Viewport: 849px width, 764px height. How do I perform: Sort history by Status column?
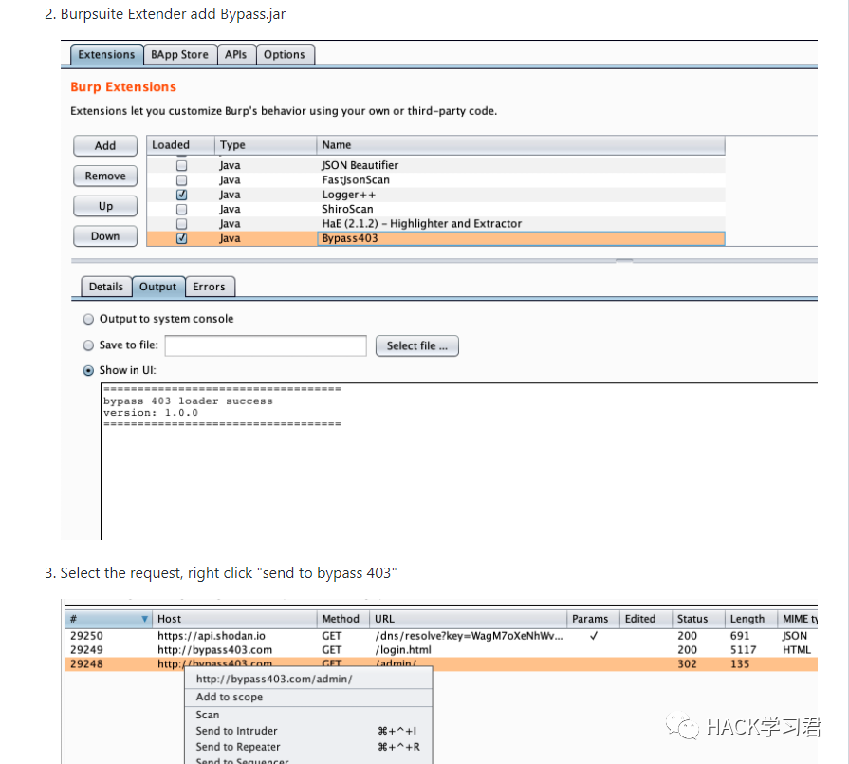tap(698, 619)
